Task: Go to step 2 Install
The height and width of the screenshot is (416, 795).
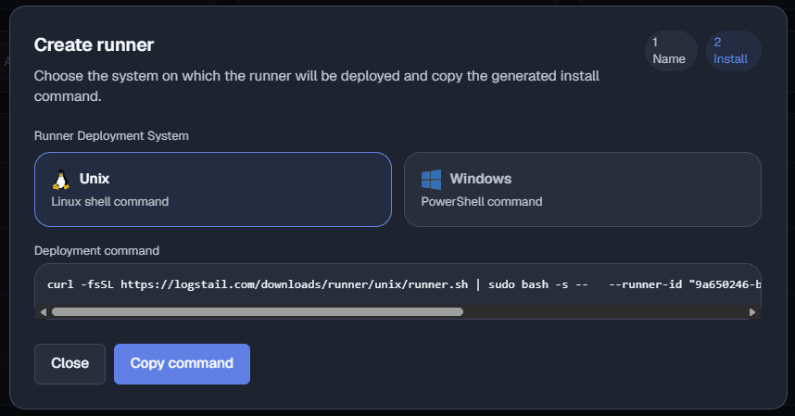Action: tap(733, 51)
